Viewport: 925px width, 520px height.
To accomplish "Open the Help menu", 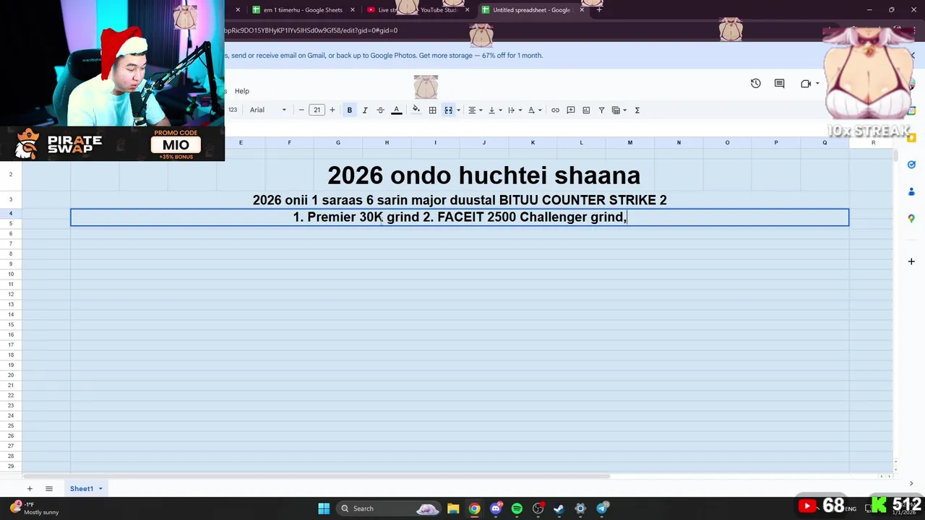I will point(242,91).
